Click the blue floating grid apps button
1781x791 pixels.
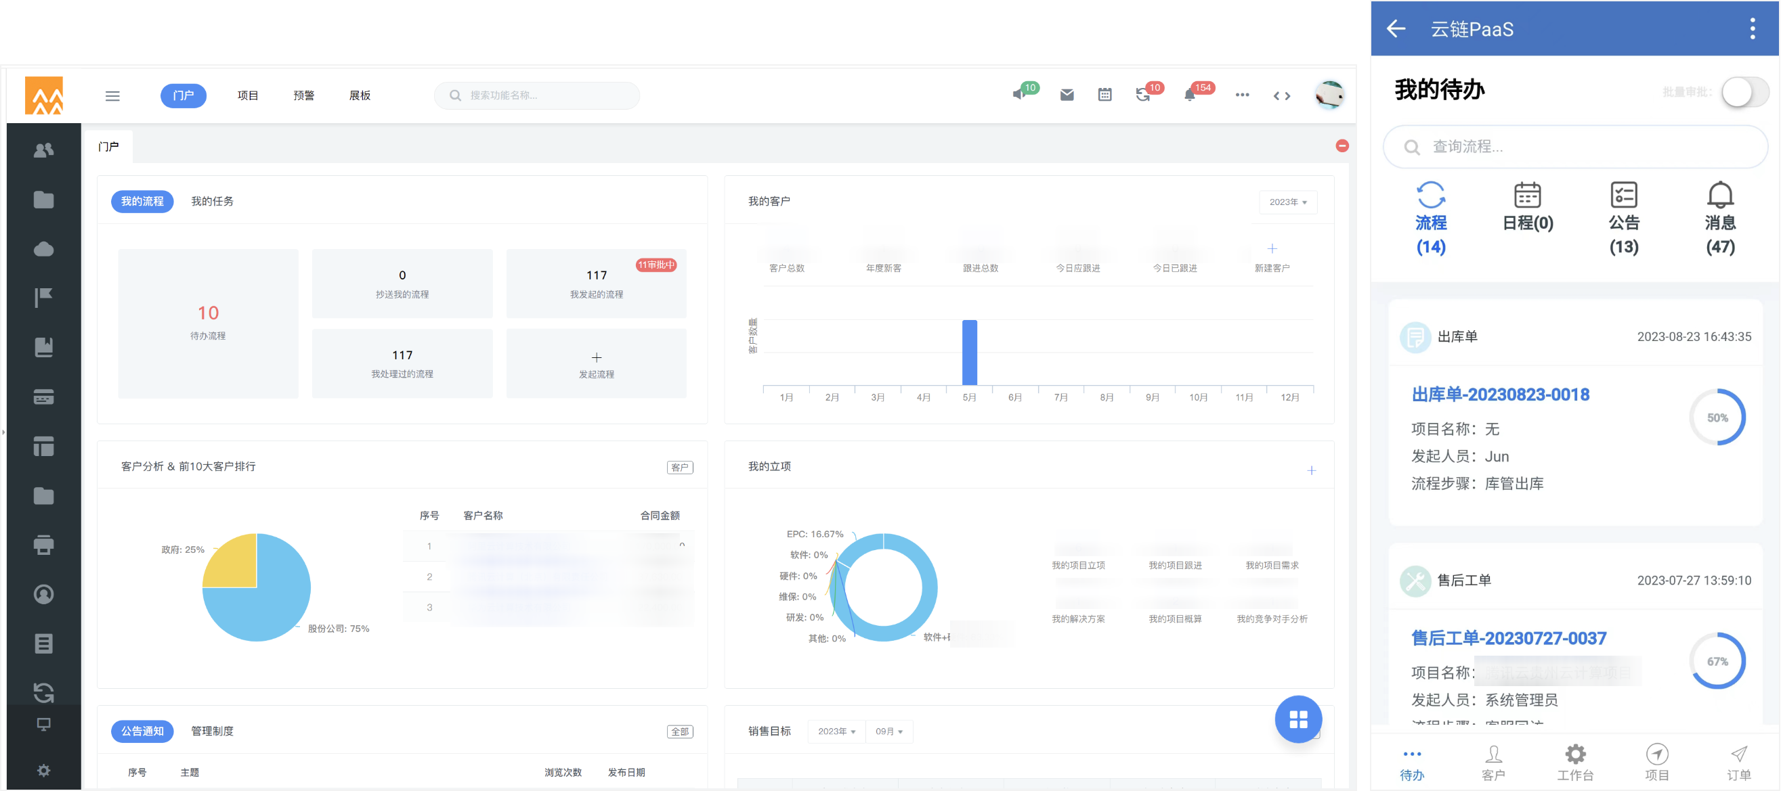point(1297,719)
